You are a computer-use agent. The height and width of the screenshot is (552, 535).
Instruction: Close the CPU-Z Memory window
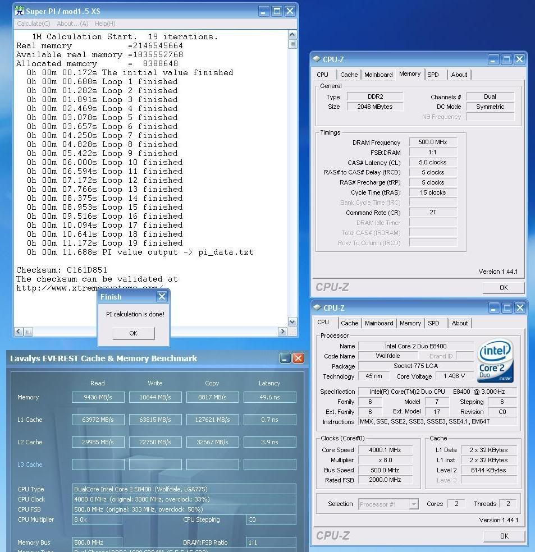(x=519, y=59)
